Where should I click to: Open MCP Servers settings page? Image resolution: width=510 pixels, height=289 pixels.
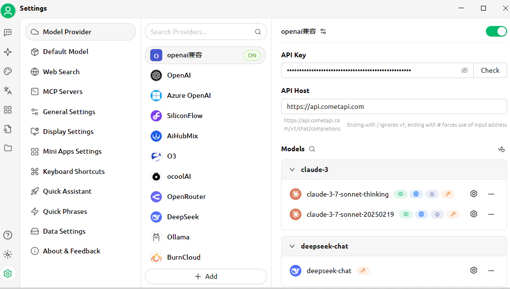tap(63, 92)
